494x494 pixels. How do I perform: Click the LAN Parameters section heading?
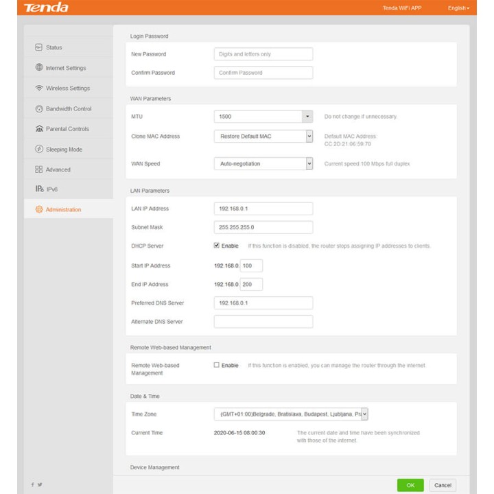pyautogui.click(x=150, y=191)
